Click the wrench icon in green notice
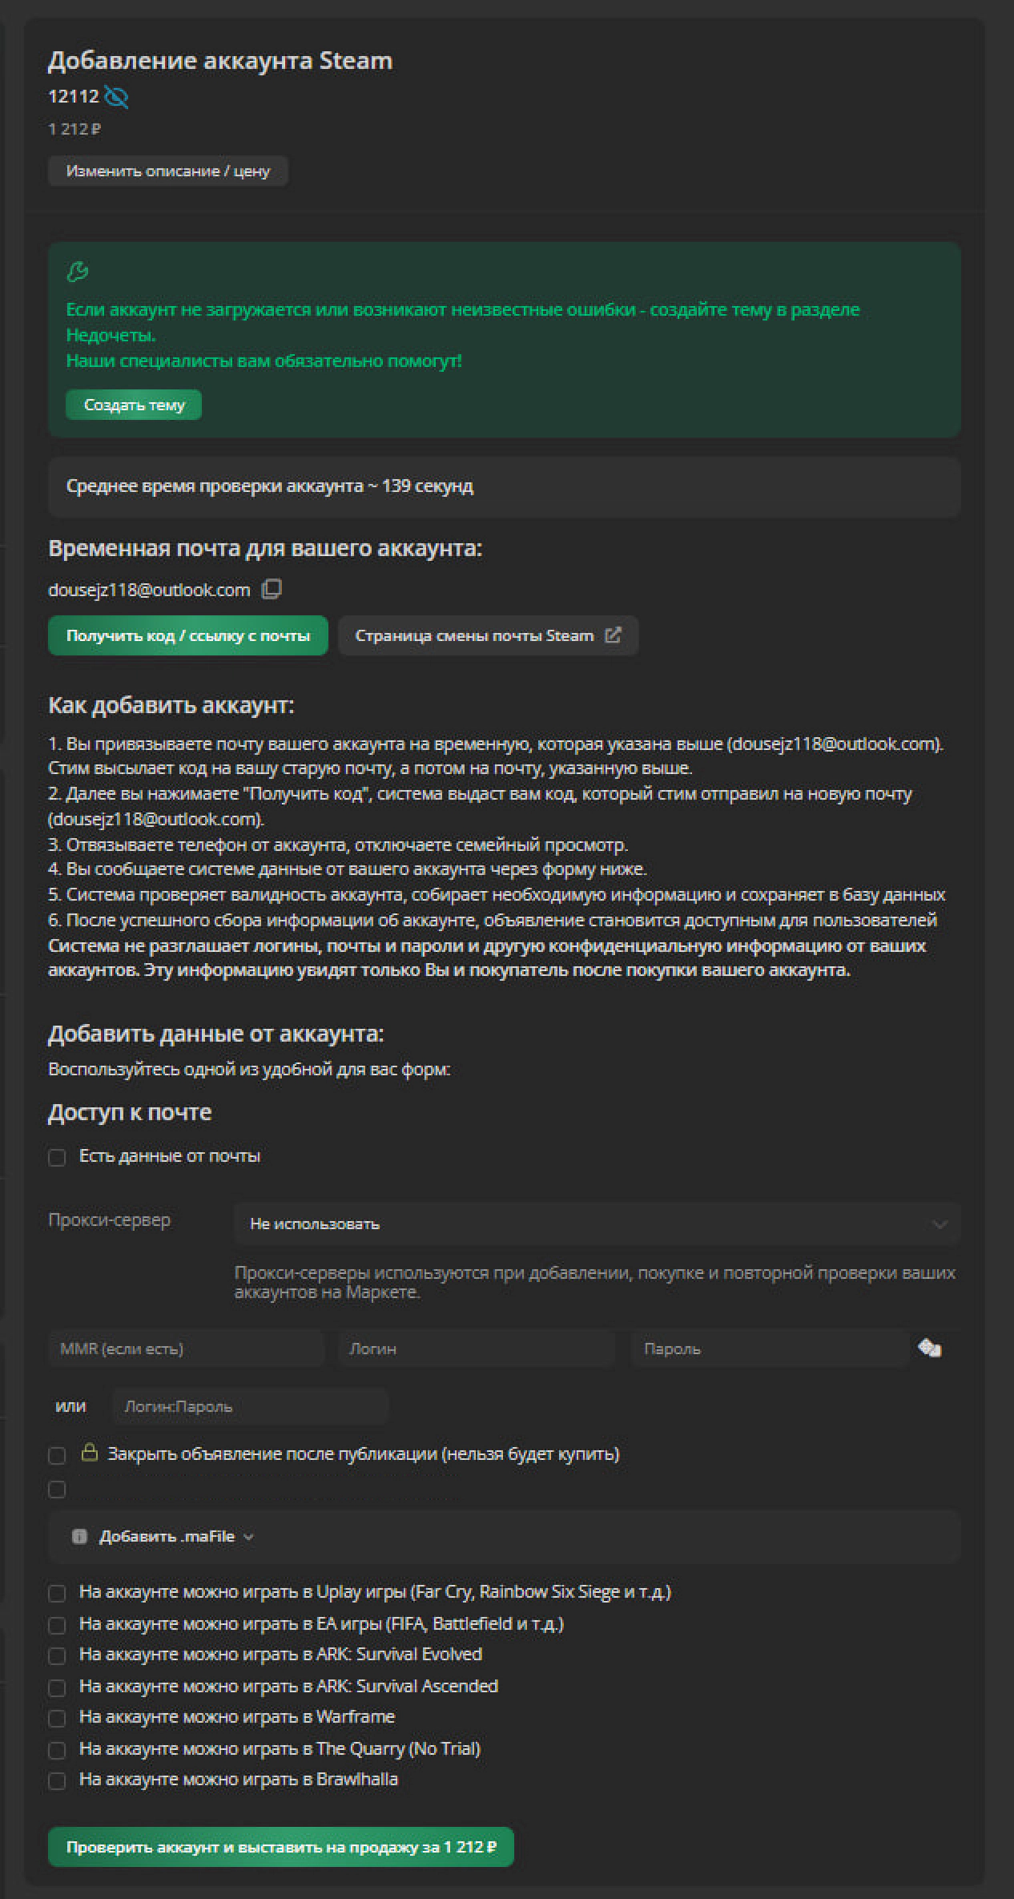The image size is (1014, 1899). point(78,272)
